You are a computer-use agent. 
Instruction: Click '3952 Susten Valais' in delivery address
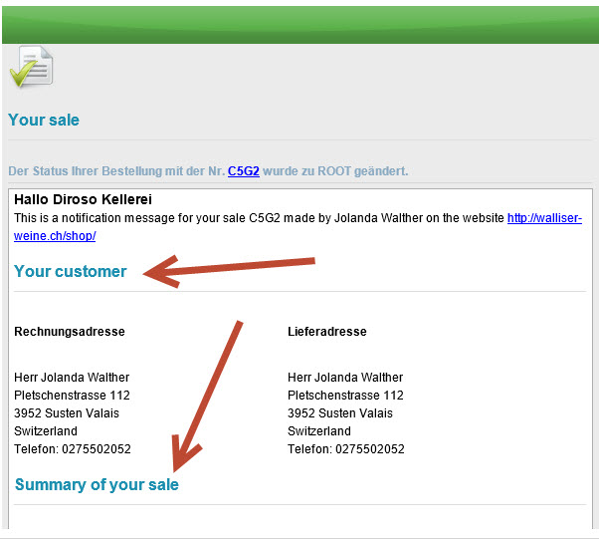tap(340, 413)
